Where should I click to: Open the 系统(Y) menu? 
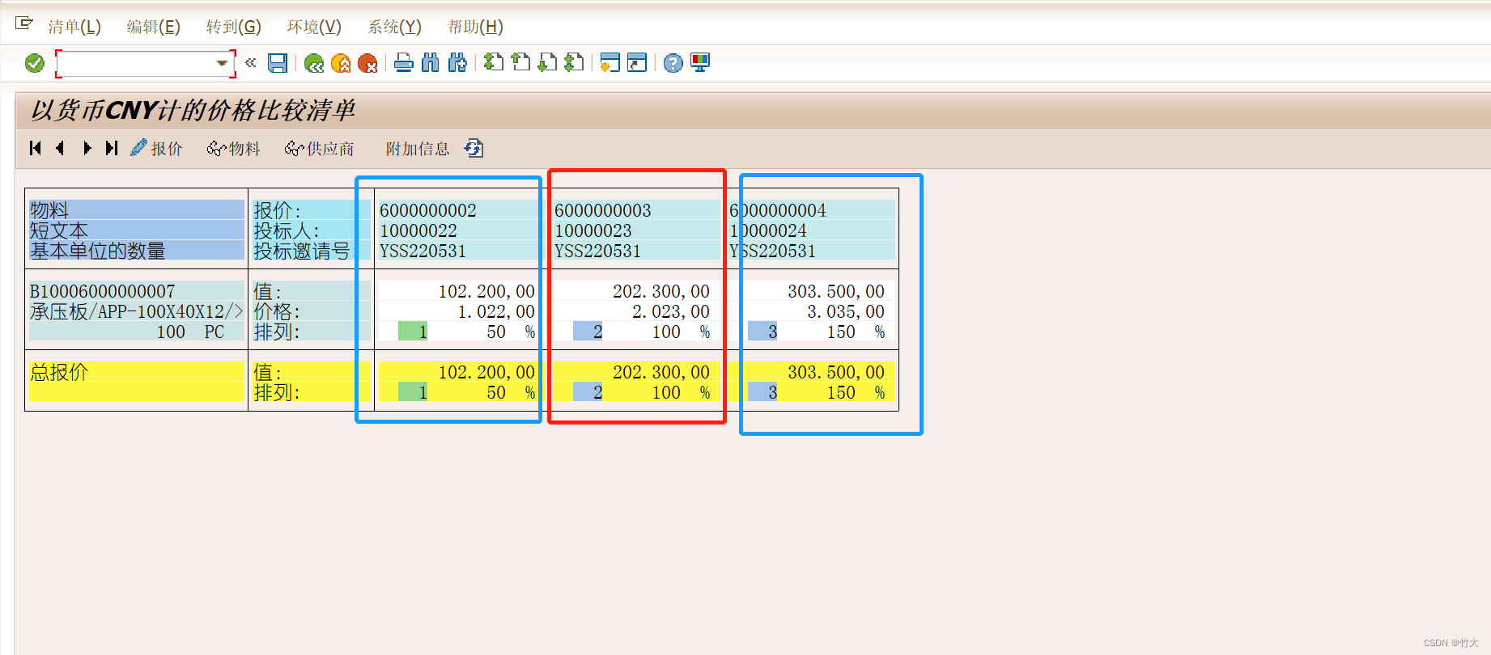[x=395, y=27]
